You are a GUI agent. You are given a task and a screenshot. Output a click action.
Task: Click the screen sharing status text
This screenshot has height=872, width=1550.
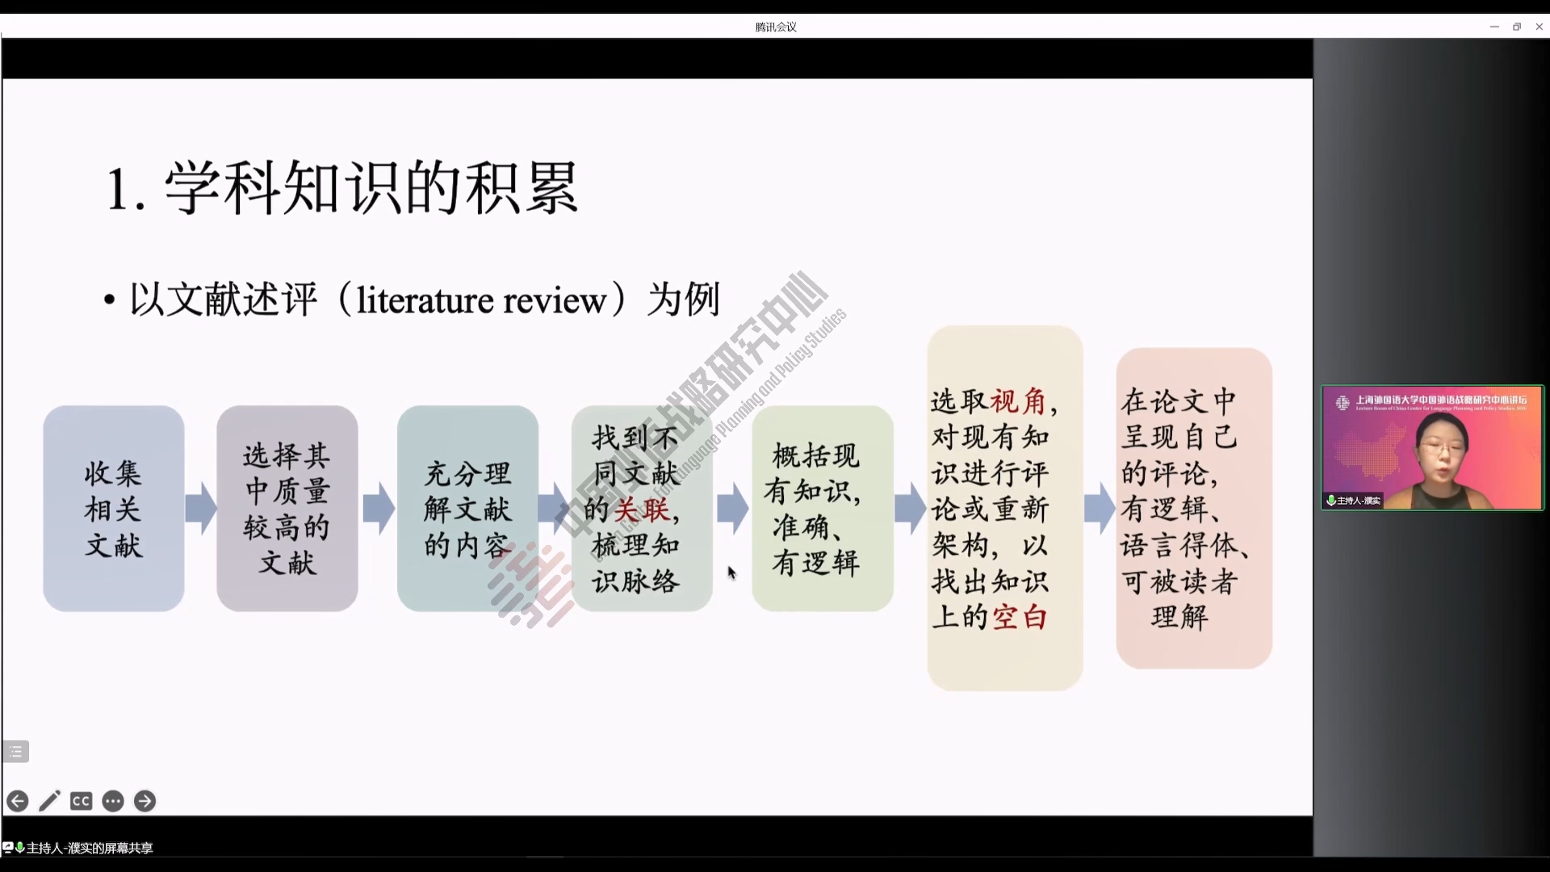(90, 848)
